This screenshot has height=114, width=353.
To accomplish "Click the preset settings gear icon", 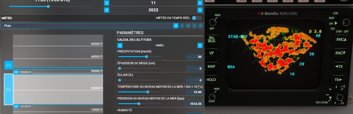I will coord(194,26).
